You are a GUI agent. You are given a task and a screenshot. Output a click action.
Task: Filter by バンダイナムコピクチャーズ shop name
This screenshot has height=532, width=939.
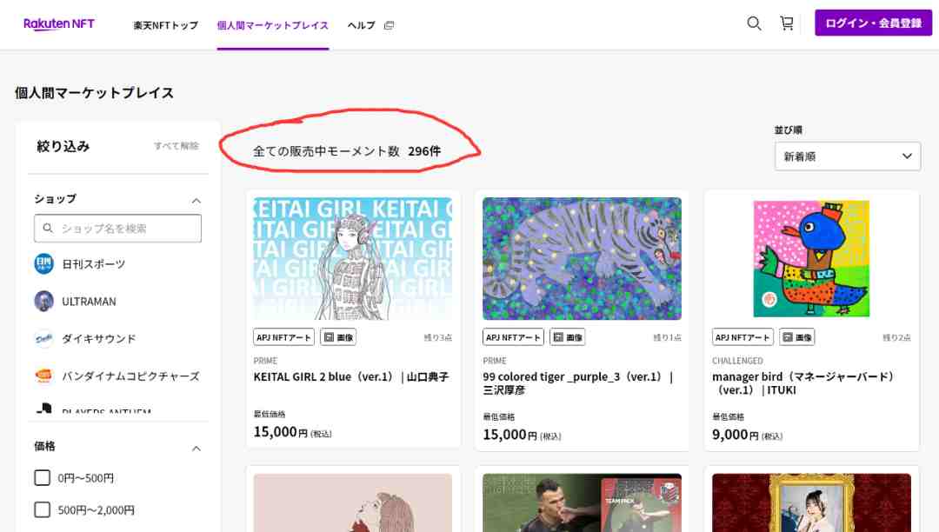point(130,376)
